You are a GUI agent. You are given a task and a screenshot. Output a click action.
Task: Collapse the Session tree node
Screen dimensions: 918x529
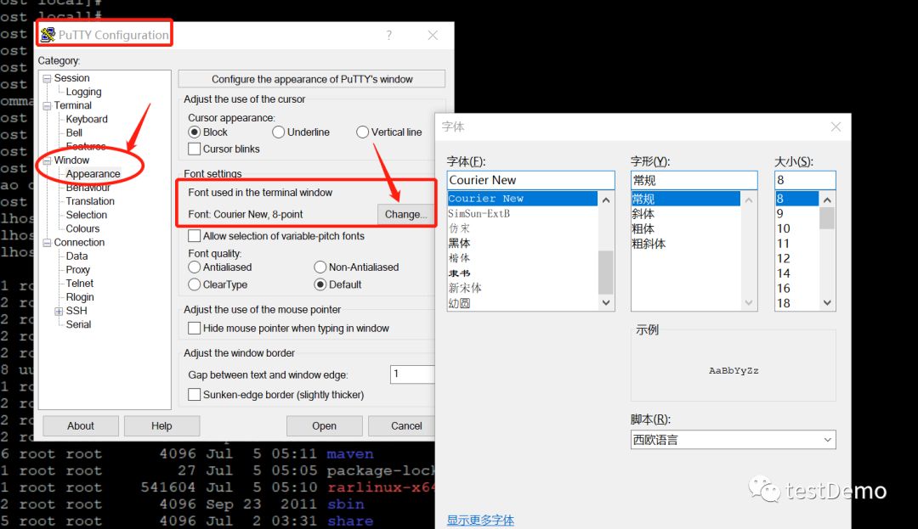point(47,79)
